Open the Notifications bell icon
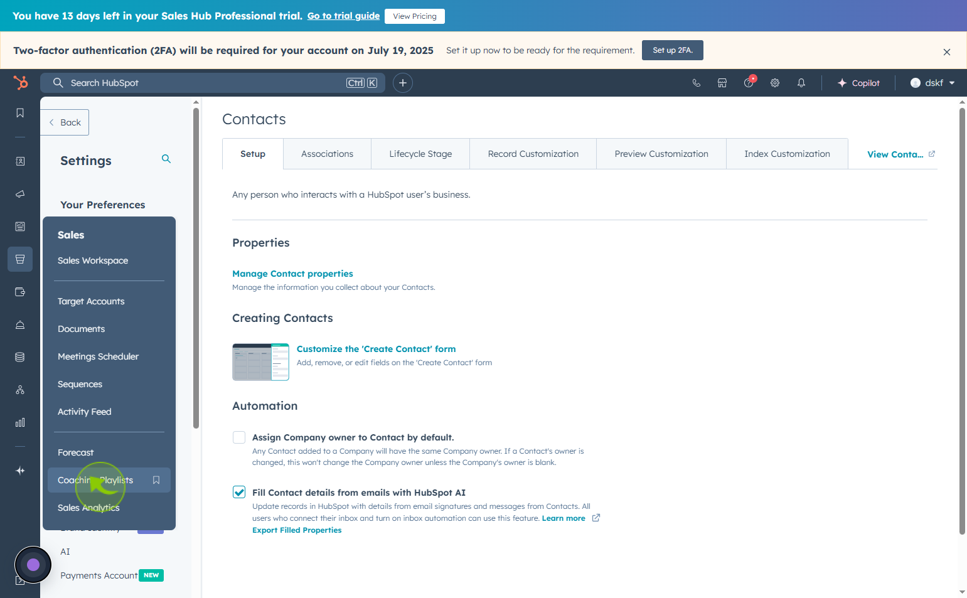This screenshot has width=967, height=598. click(801, 83)
